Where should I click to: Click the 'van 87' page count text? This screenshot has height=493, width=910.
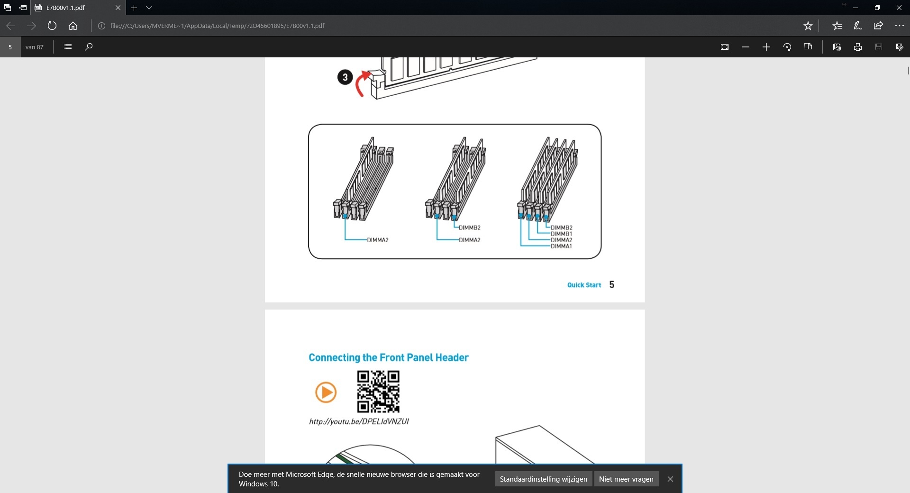pos(34,47)
